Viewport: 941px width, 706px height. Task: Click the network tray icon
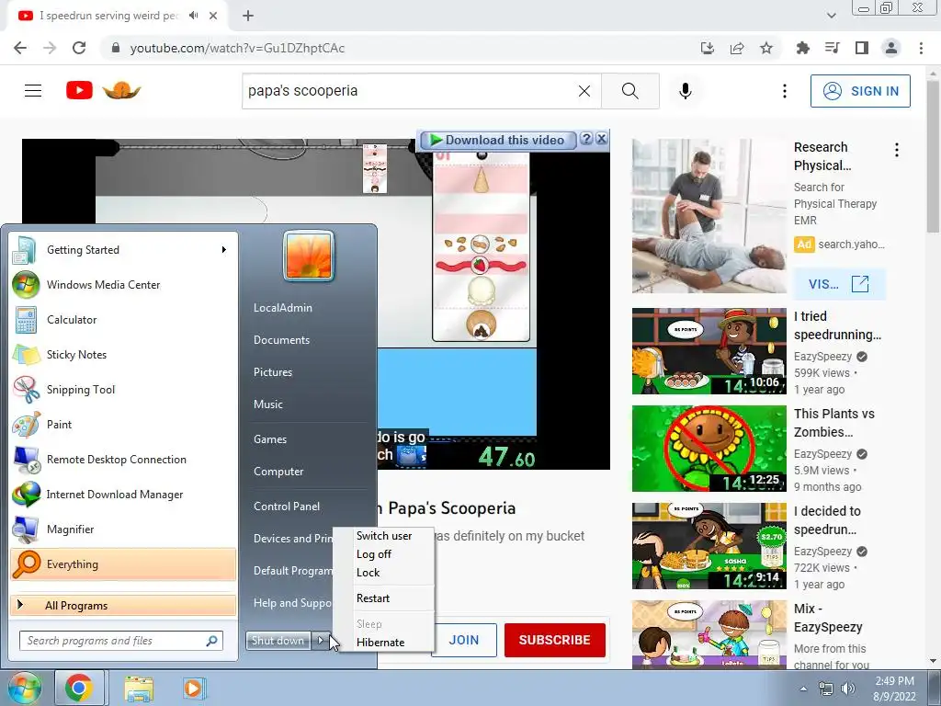[x=826, y=689]
